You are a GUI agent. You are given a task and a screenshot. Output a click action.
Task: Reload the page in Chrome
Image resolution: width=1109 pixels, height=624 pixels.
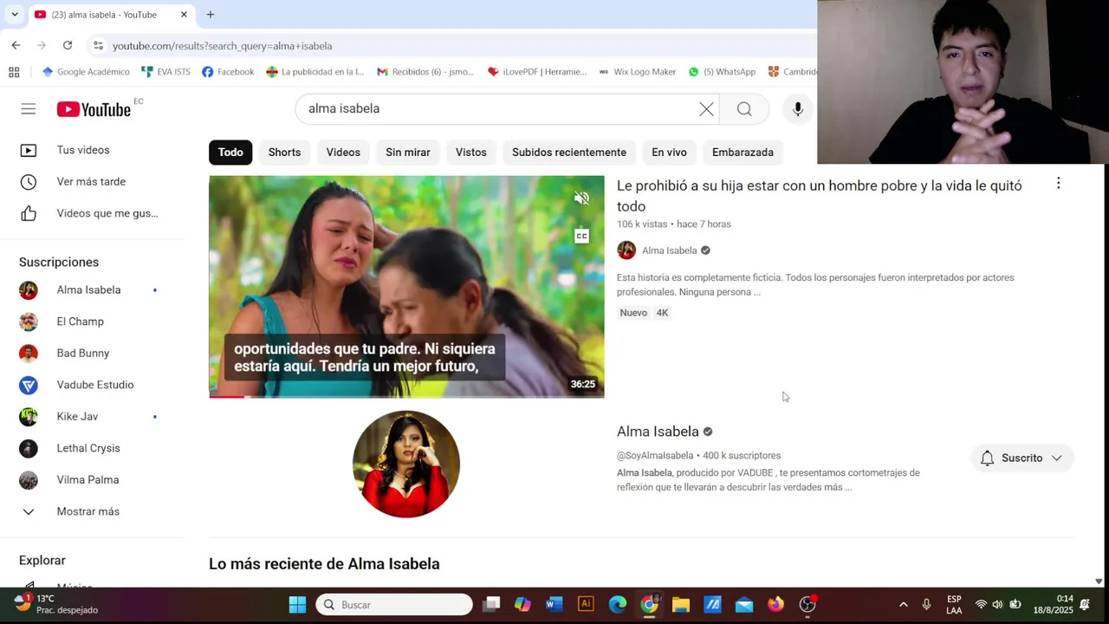68,45
